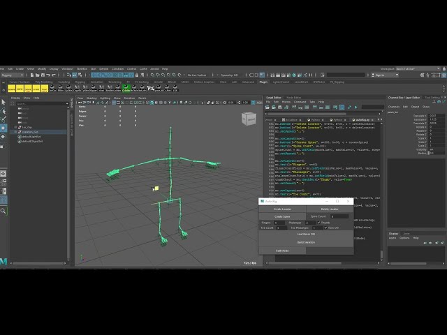Select defaultLightSet in the Outliner
Viewport: 447px width, 335px height.
[x=32, y=137]
